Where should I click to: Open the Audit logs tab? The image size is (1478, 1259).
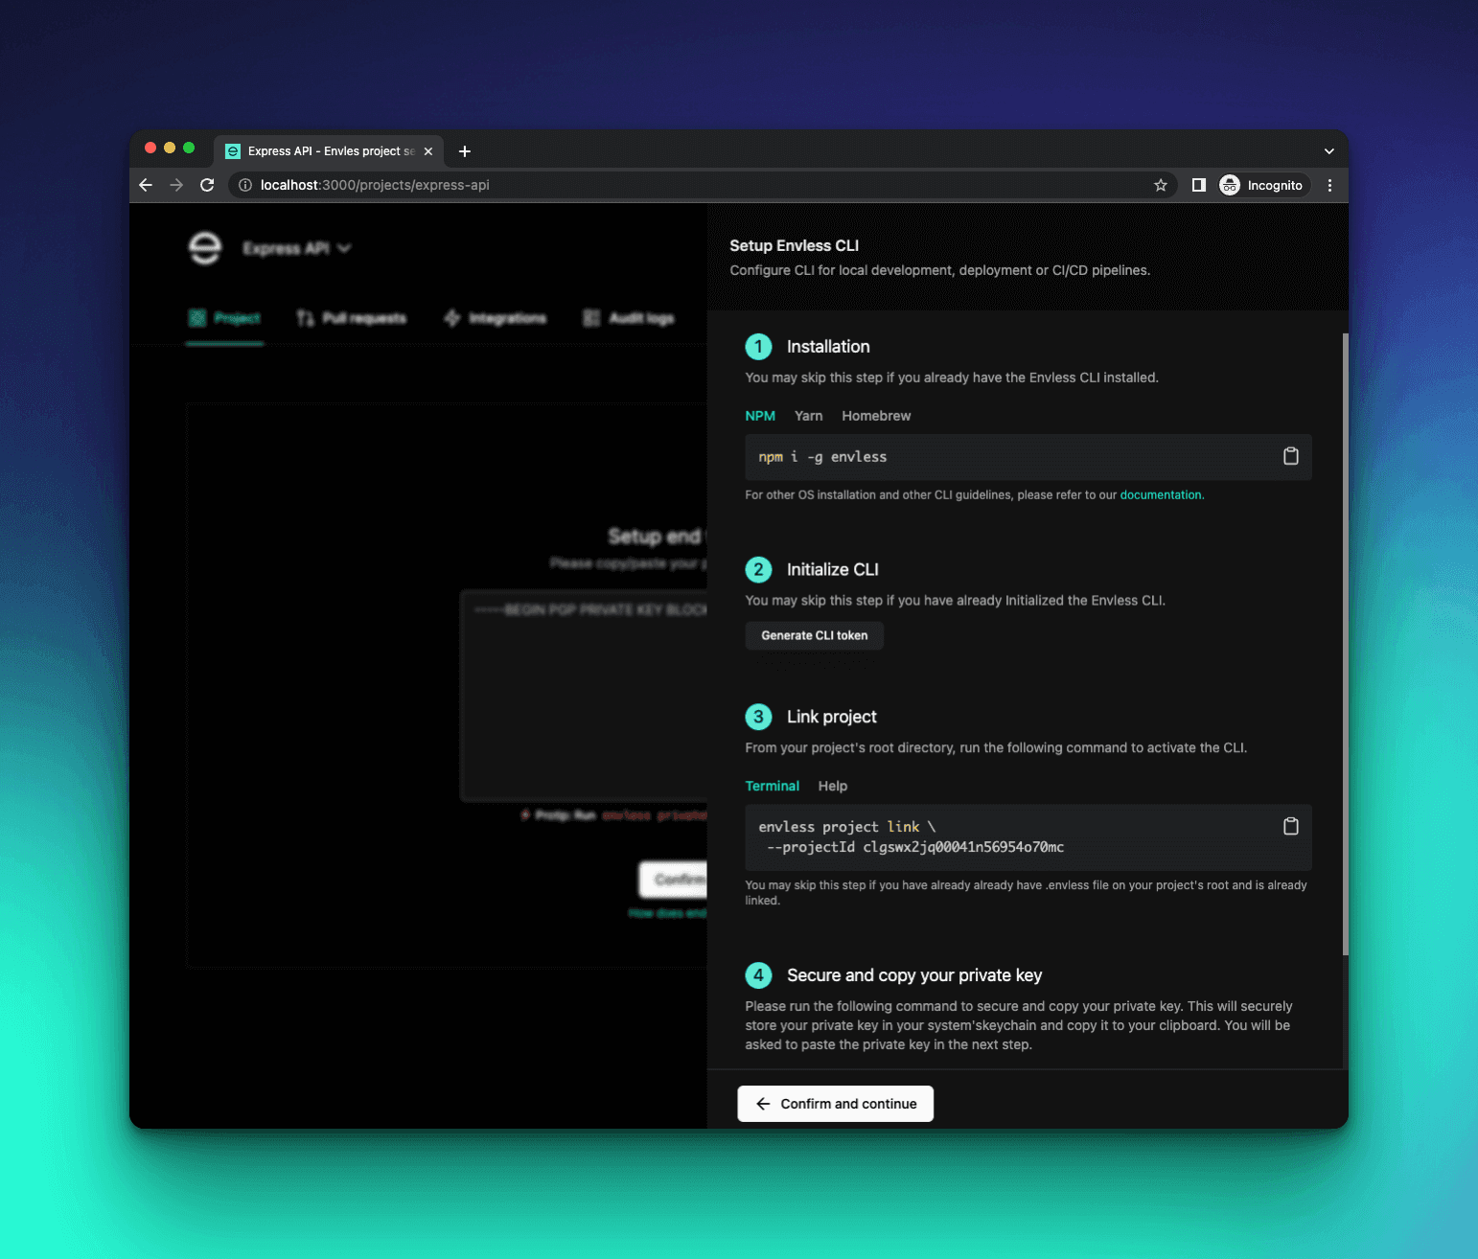coord(628,318)
